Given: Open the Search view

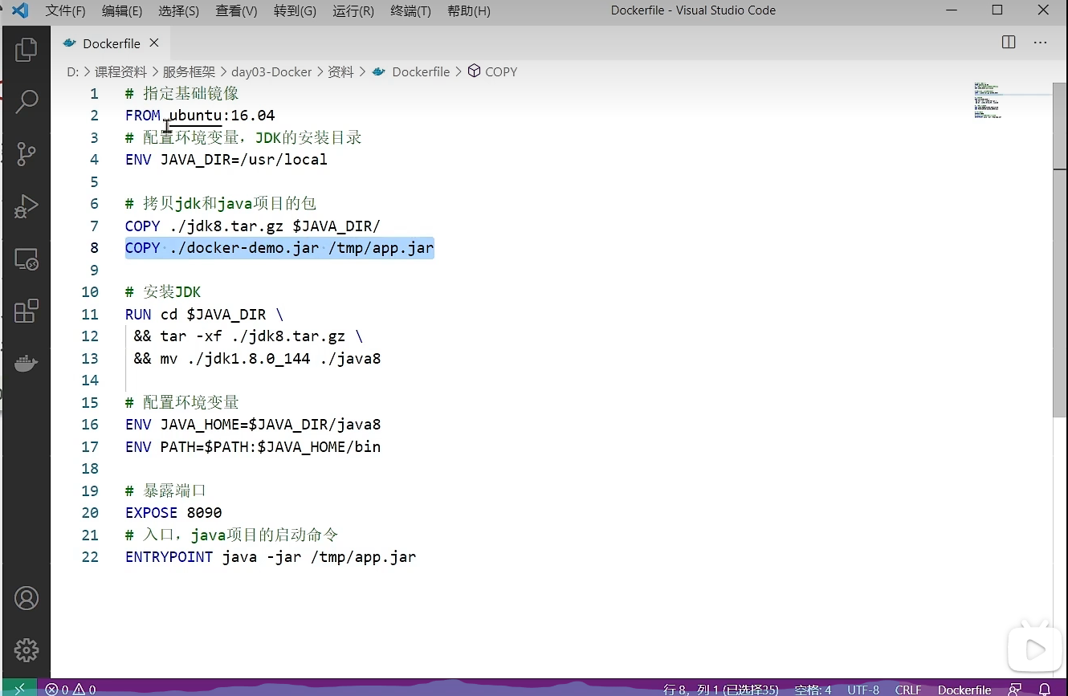Looking at the screenshot, I should click(26, 101).
